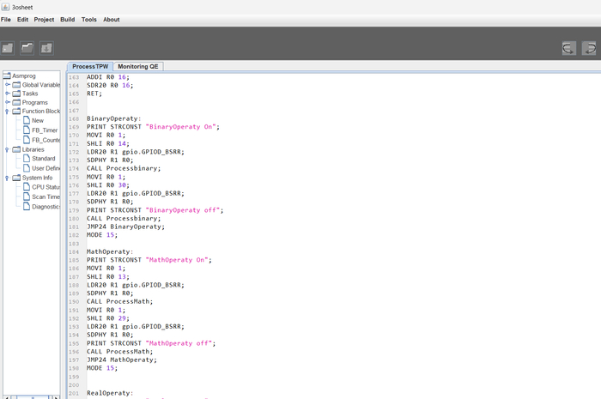The image size is (601, 399).
Task: Select the Scan Time tree item
Action: click(x=46, y=196)
